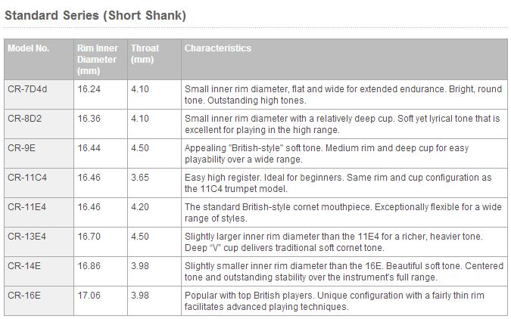Click the 3.65 throat value
511x319 pixels.
coord(140,178)
